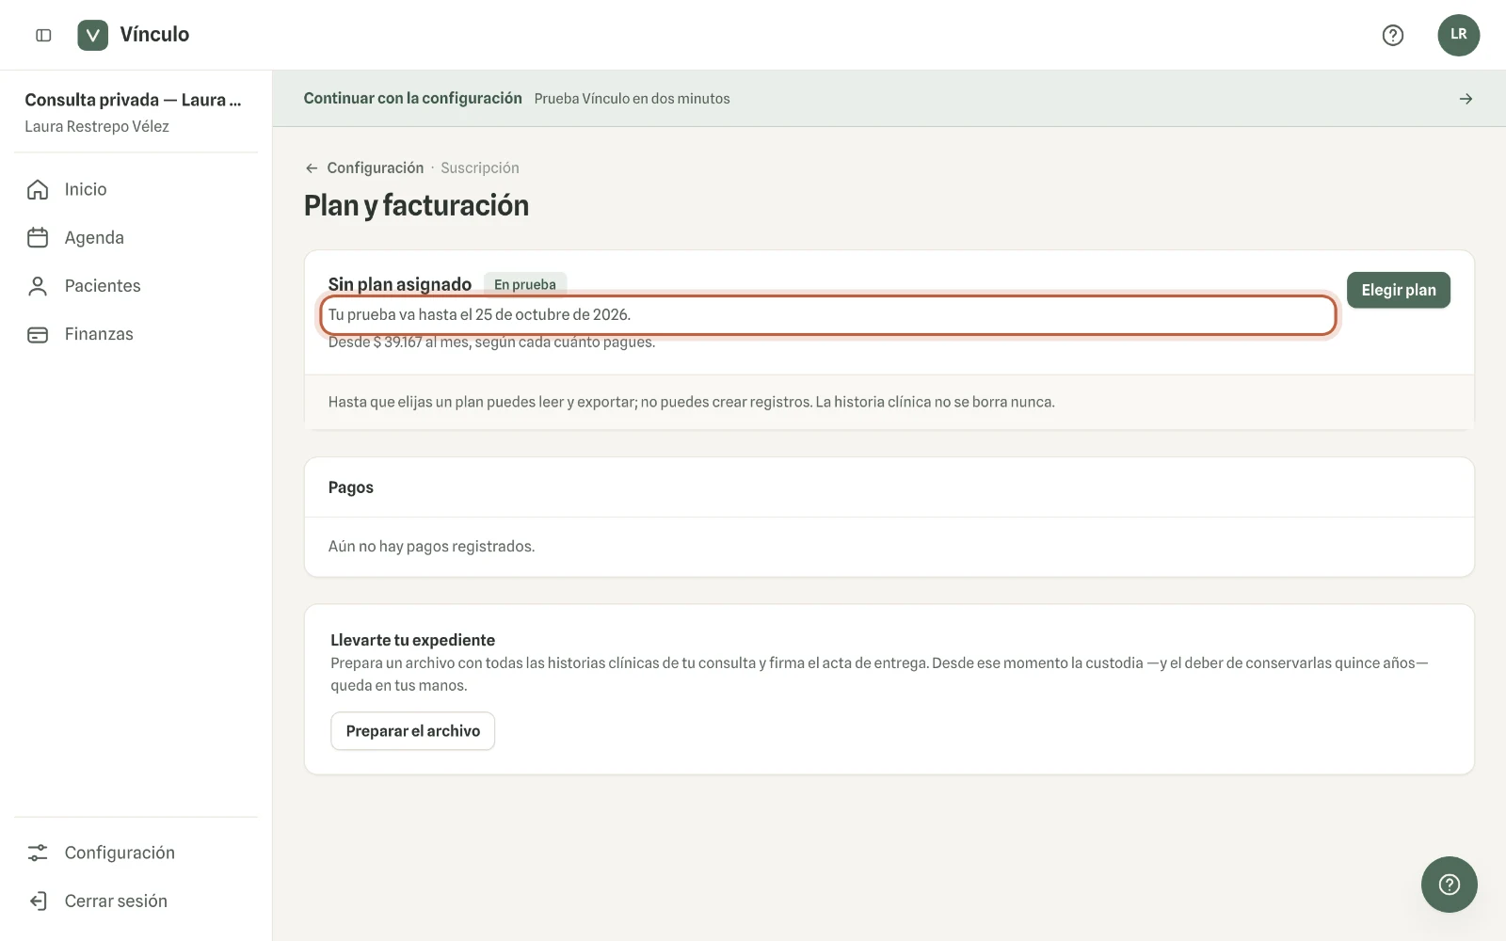The image size is (1506, 941).
Task: Click the 'Desde $ 39.167 al mes' pricing text
Action: coord(491,342)
